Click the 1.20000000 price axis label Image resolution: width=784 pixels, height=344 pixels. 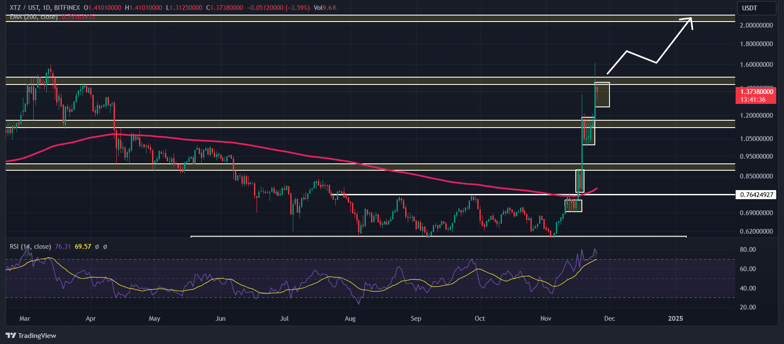756,116
